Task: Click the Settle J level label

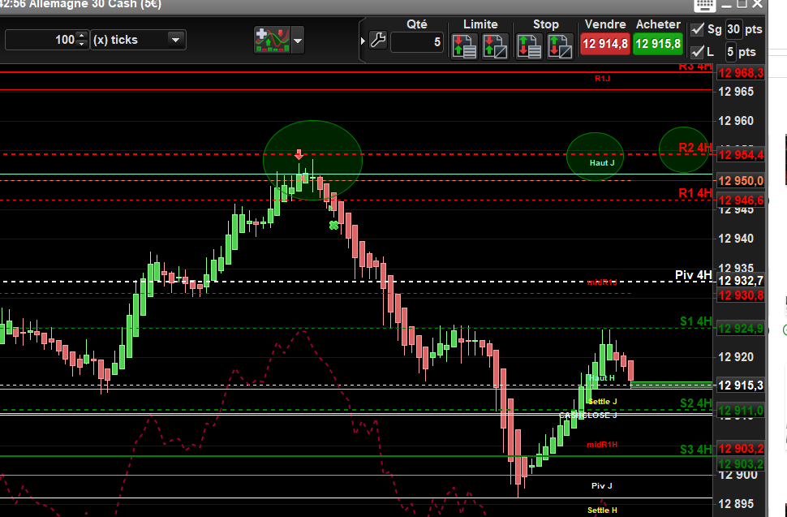Action: tap(602, 402)
